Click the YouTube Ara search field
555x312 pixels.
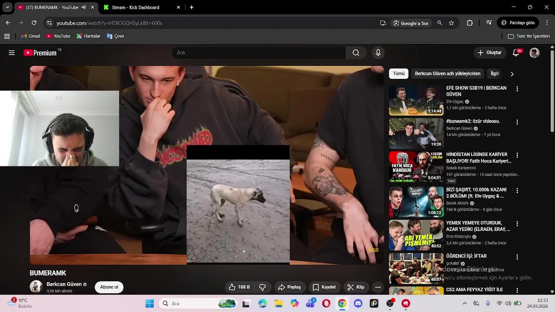(x=259, y=53)
